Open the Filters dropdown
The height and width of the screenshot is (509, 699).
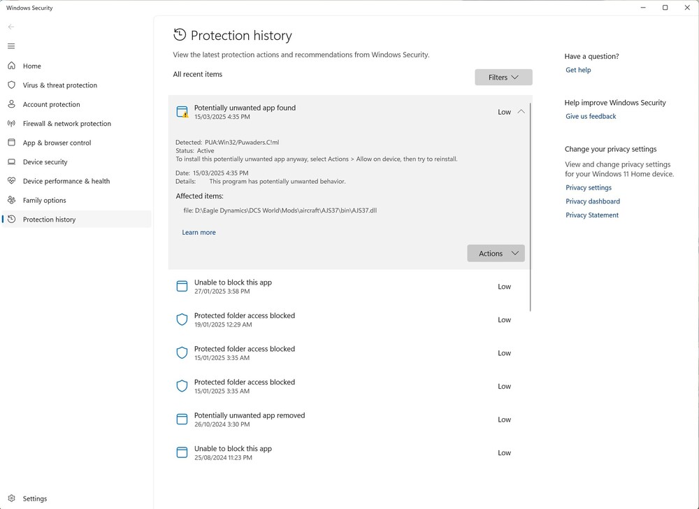pos(503,78)
